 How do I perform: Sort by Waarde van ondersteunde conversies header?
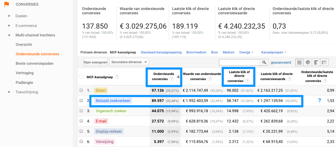coord(202,76)
